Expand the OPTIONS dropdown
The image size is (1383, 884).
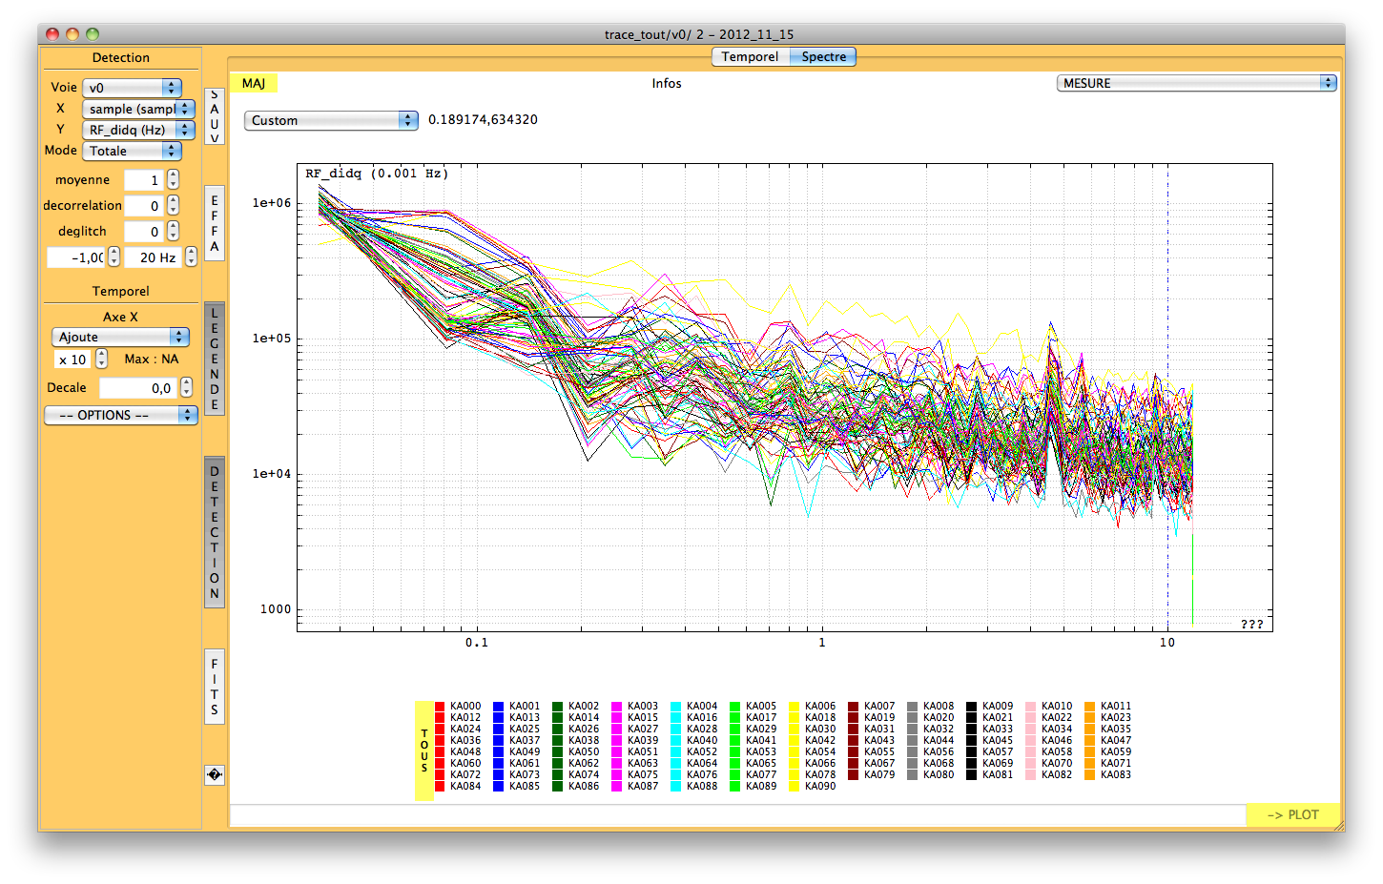click(120, 415)
